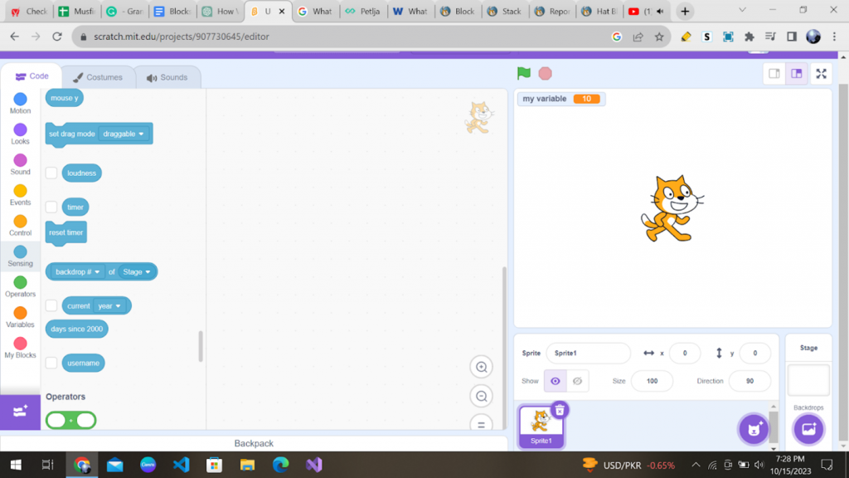Screen dimensions: 849x478
Task: Open the Sounds tab
Action: tap(168, 76)
